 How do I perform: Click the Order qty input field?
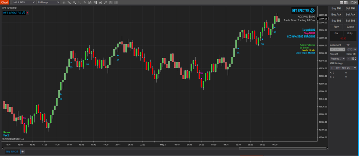pos(349,59)
